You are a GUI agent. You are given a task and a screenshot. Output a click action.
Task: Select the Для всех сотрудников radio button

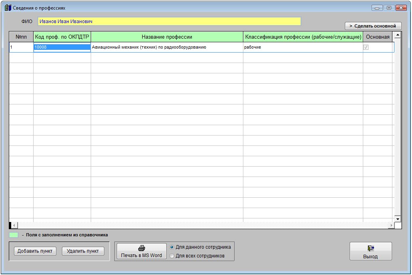click(172, 256)
